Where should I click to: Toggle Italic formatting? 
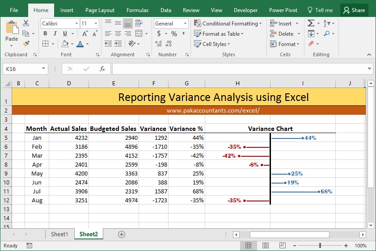tap(55, 33)
